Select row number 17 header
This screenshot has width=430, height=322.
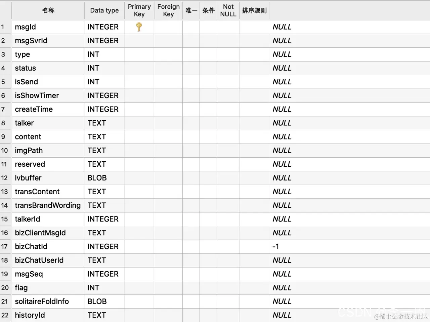point(6,247)
